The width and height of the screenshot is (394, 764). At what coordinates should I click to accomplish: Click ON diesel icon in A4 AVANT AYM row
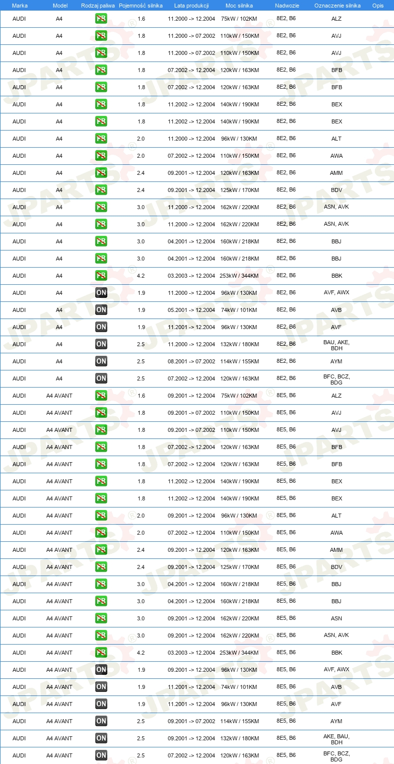pos(101,722)
